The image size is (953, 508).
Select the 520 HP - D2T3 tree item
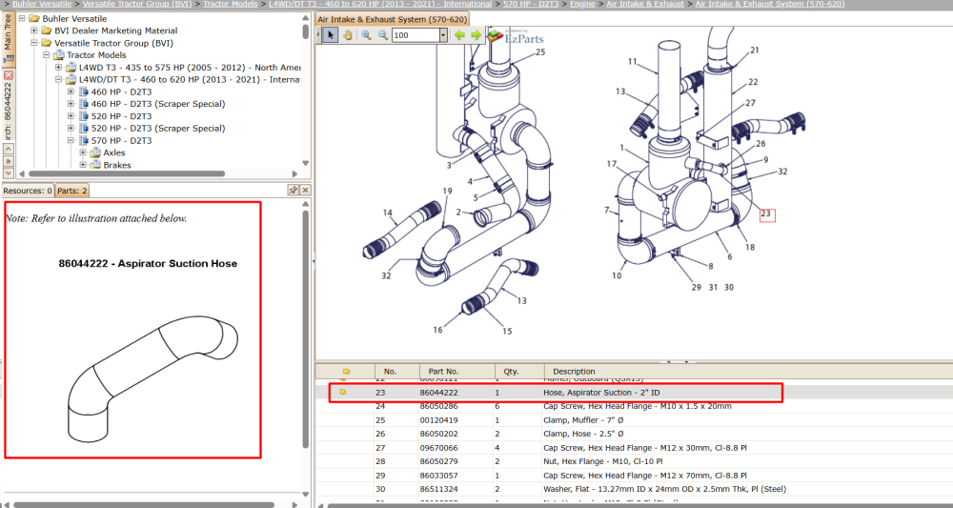(122, 116)
